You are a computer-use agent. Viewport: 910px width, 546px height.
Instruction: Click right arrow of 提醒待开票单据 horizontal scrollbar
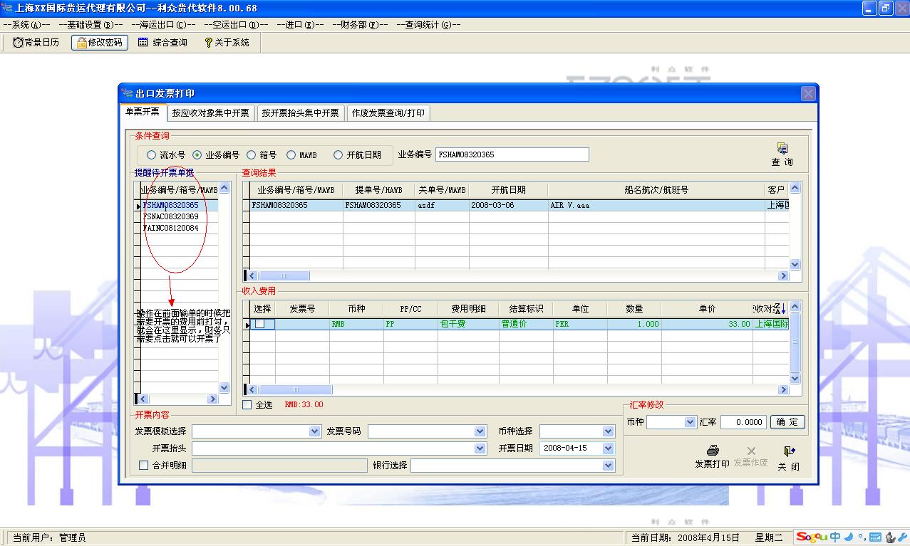[212, 399]
